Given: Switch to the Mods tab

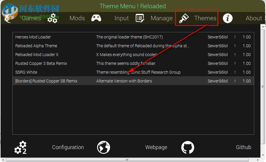Looking at the screenshot, I should [x=77, y=18].
